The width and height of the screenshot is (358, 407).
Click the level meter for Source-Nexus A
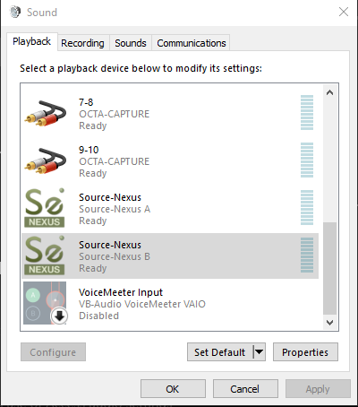[x=307, y=208]
